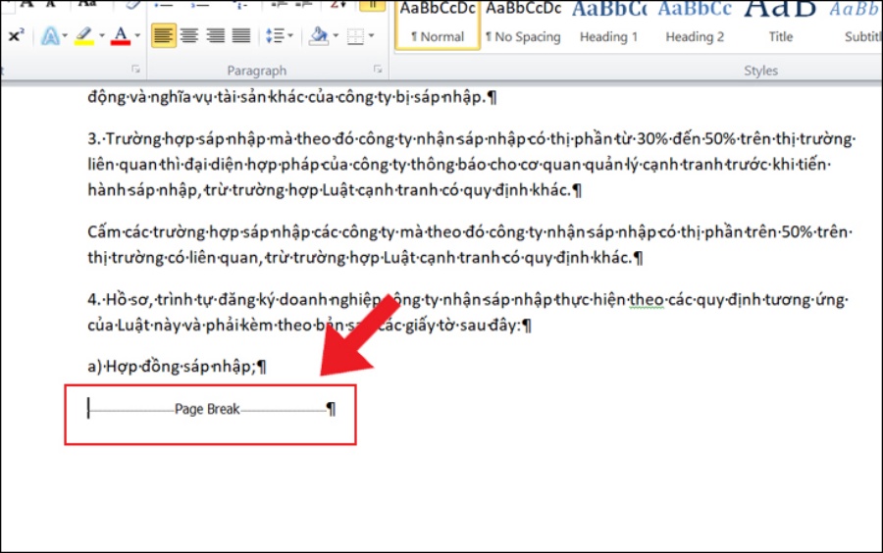Open the Paragraph dialog launcher
Image resolution: width=883 pixels, height=553 pixels.
(378, 70)
